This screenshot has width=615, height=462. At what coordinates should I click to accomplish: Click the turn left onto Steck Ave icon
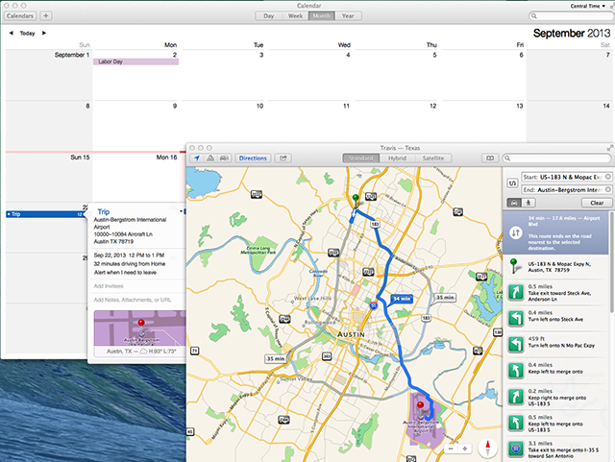[x=515, y=318]
